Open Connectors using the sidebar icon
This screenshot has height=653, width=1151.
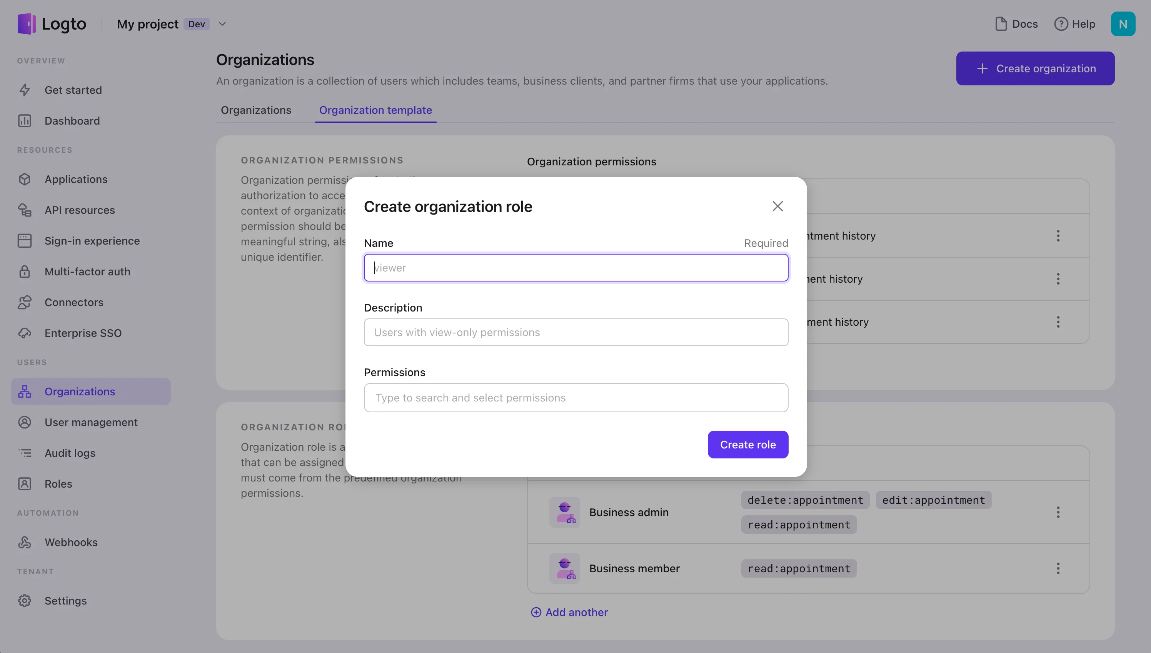tap(25, 302)
